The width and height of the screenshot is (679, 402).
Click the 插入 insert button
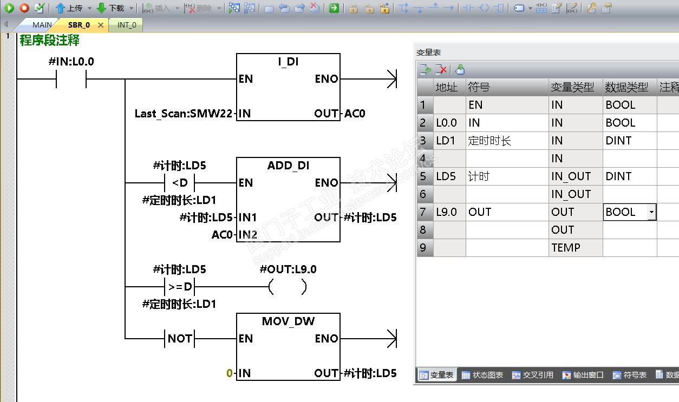[x=156, y=8]
